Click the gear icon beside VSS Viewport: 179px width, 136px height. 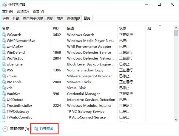pos(4,70)
